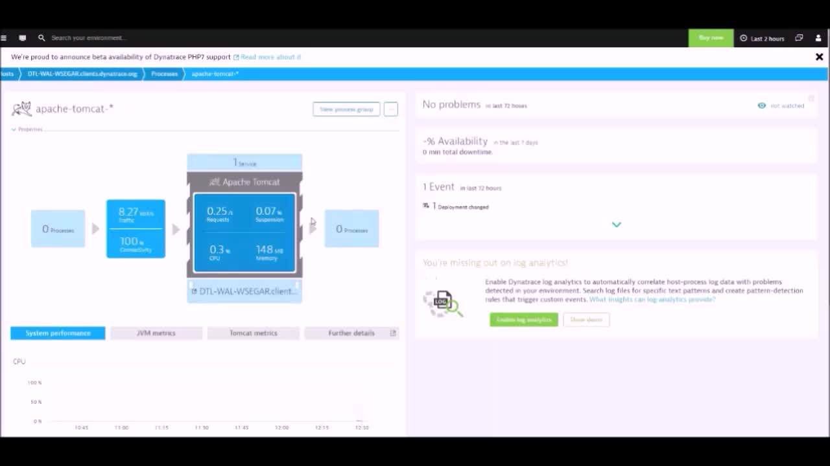Image resolution: width=830 pixels, height=466 pixels.
Task: Open the more options ellipsis button
Action: [390, 109]
